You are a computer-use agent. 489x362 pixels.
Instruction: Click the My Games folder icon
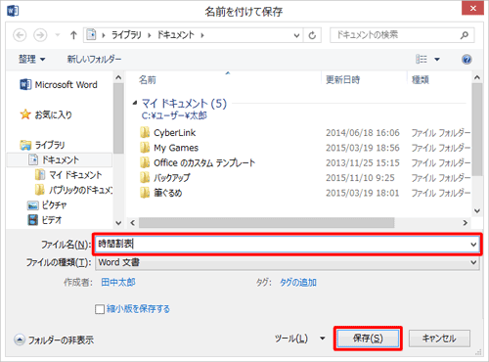tap(145, 148)
